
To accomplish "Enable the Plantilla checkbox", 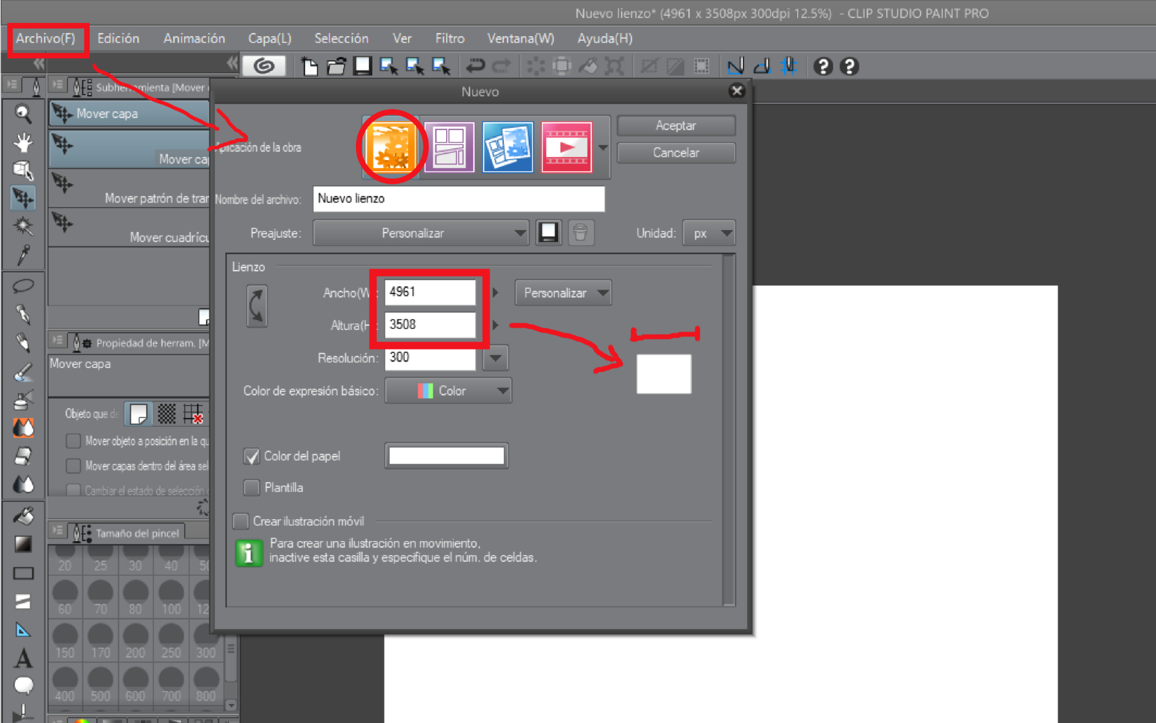I will (x=251, y=487).
